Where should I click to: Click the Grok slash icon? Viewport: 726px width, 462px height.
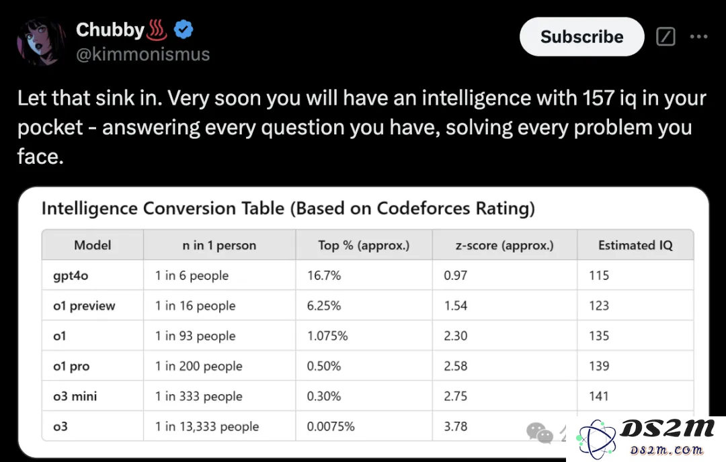pyautogui.click(x=665, y=36)
